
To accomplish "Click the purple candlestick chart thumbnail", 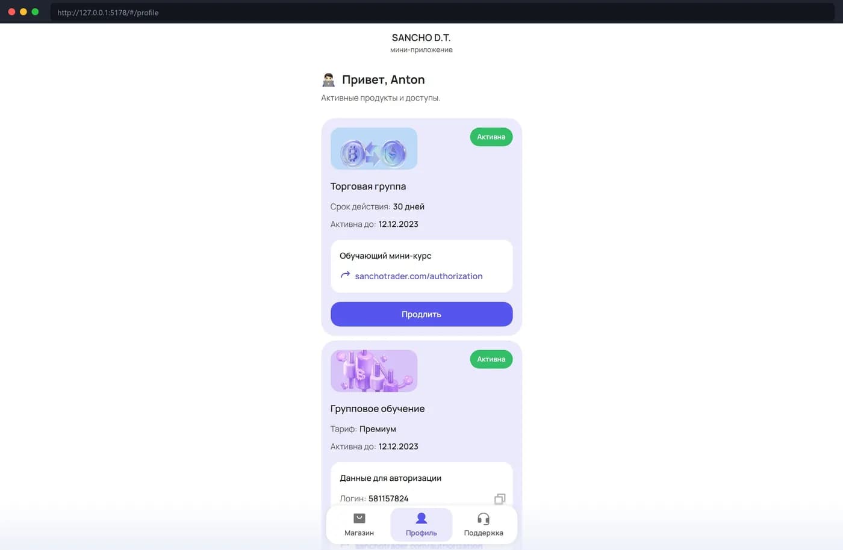I will (x=374, y=371).
